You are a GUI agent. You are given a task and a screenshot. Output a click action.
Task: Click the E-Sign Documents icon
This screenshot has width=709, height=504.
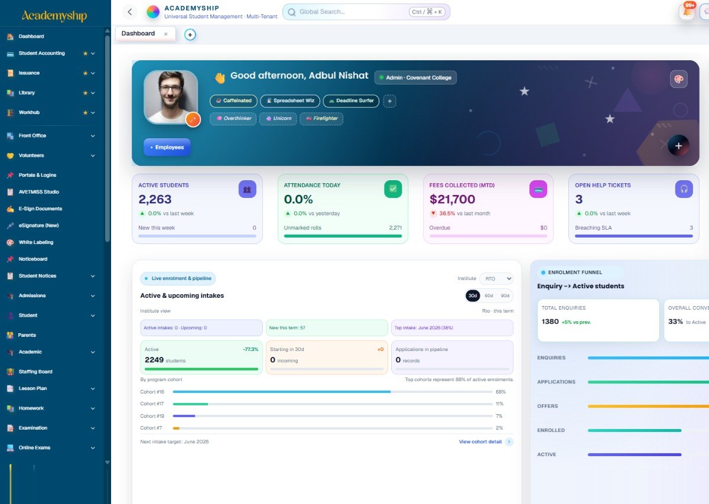pyautogui.click(x=10, y=209)
